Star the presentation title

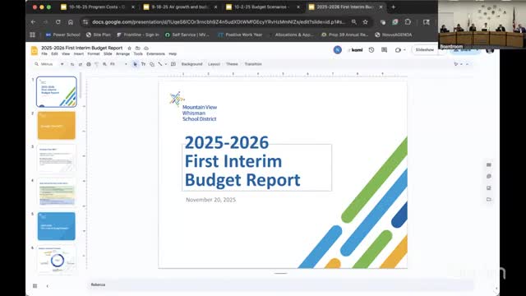130,49
